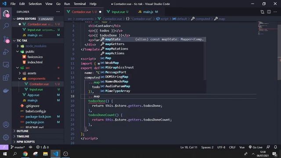The image size is (281, 158).
Task: Open the Docker view in activity bar
Action: point(6,91)
